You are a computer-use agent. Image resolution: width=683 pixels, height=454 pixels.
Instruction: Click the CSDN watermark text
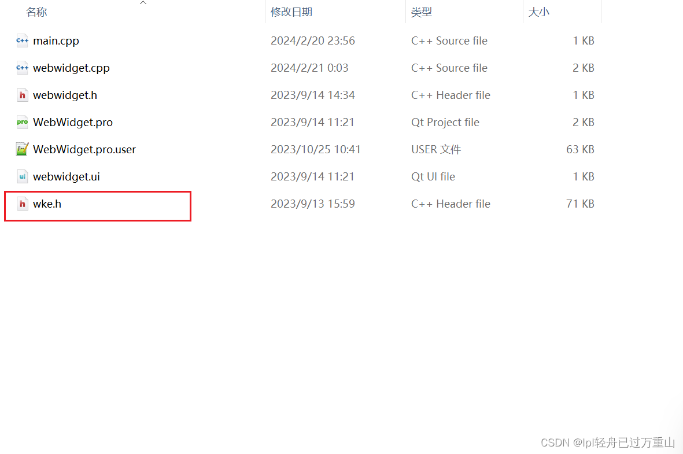pyautogui.click(x=608, y=442)
